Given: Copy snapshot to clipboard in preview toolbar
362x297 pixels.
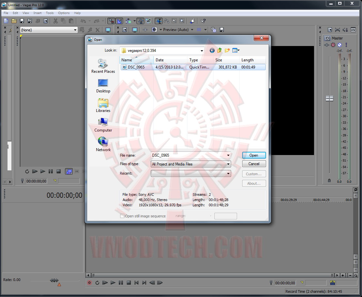Looking at the screenshot, I should click(x=213, y=30).
